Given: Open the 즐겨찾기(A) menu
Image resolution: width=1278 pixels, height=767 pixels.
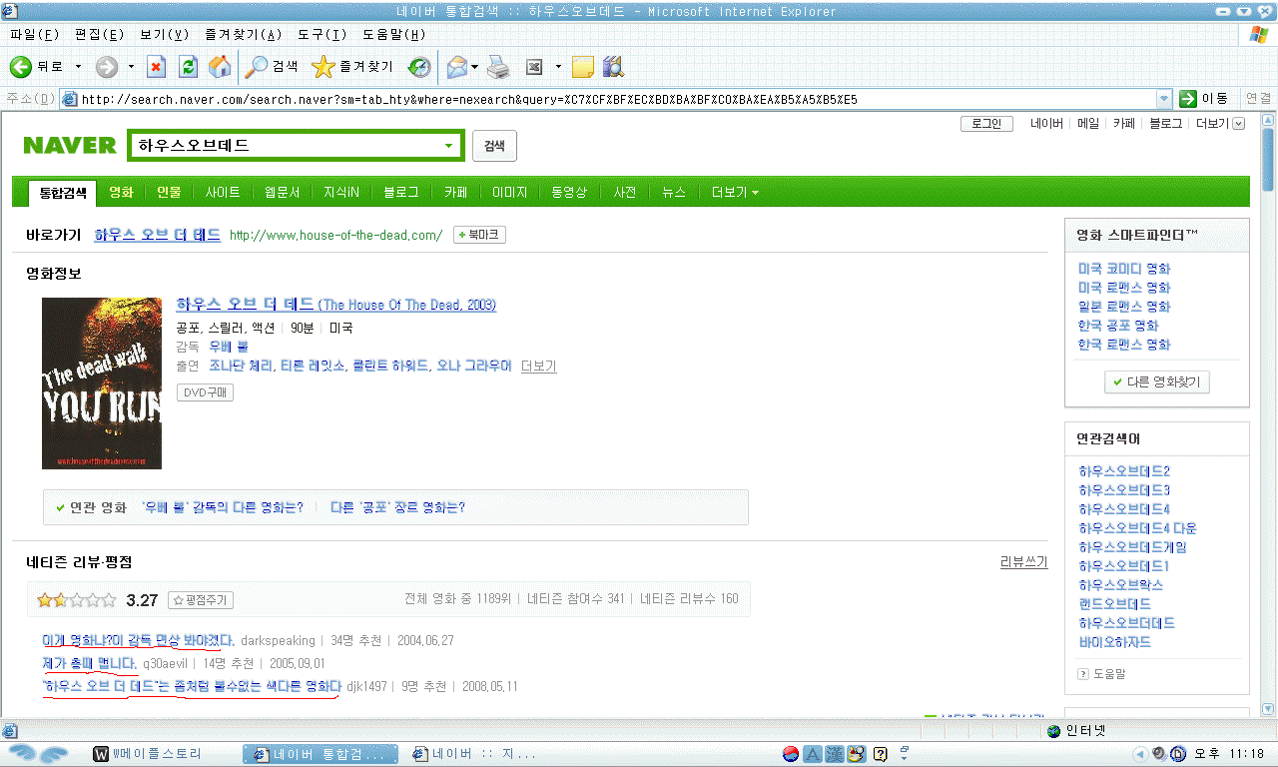Looking at the screenshot, I should [243, 35].
